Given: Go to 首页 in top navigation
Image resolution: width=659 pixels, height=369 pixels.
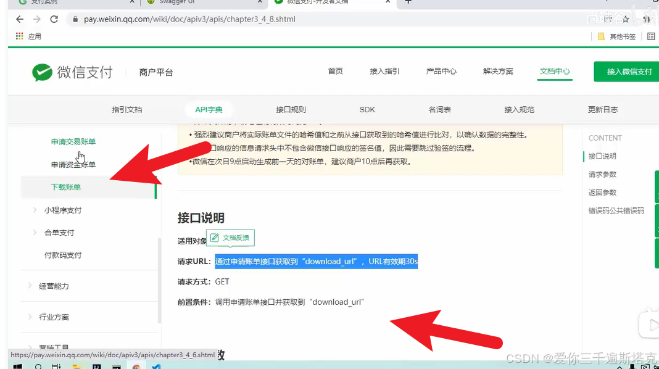Looking at the screenshot, I should pos(336,71).
